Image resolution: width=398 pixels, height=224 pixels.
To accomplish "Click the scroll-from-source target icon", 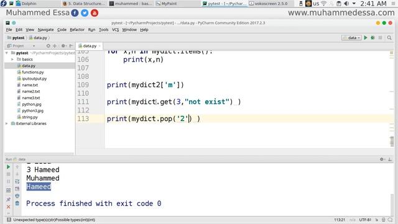I will tap(49, 46).
